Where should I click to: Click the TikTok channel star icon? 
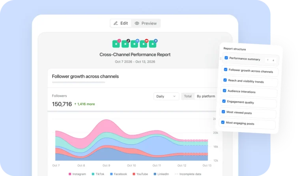(x=125, y=44)
